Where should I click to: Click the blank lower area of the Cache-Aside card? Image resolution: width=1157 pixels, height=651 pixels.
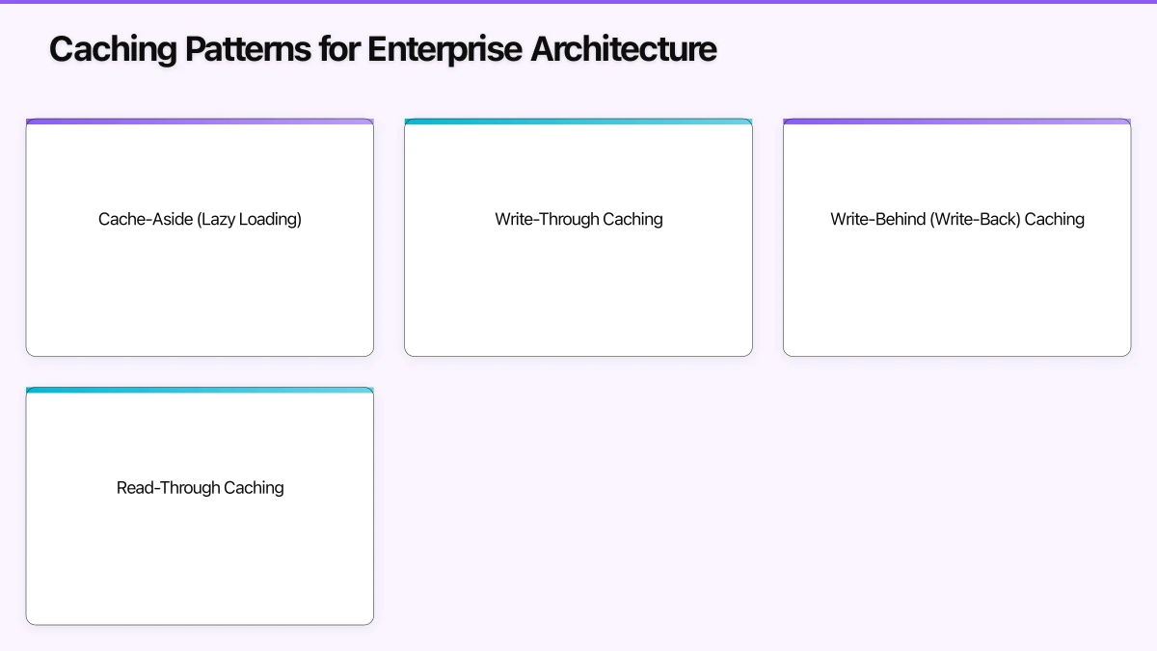[x=200, y=309]
